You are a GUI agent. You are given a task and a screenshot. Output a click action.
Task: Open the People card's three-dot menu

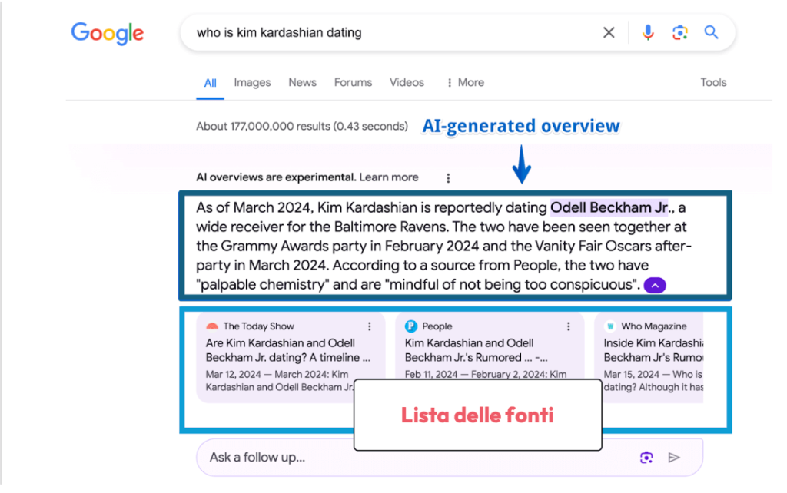coord(568,326)
